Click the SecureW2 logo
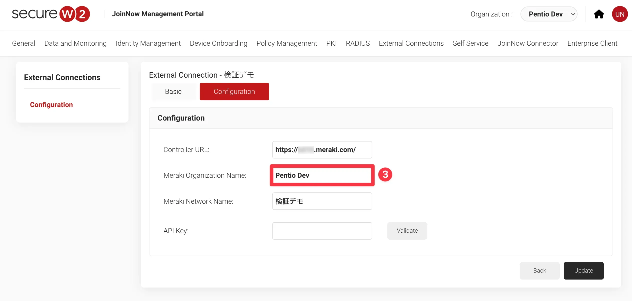This screenshot has height=301, width=632. (x=51, y=14)
